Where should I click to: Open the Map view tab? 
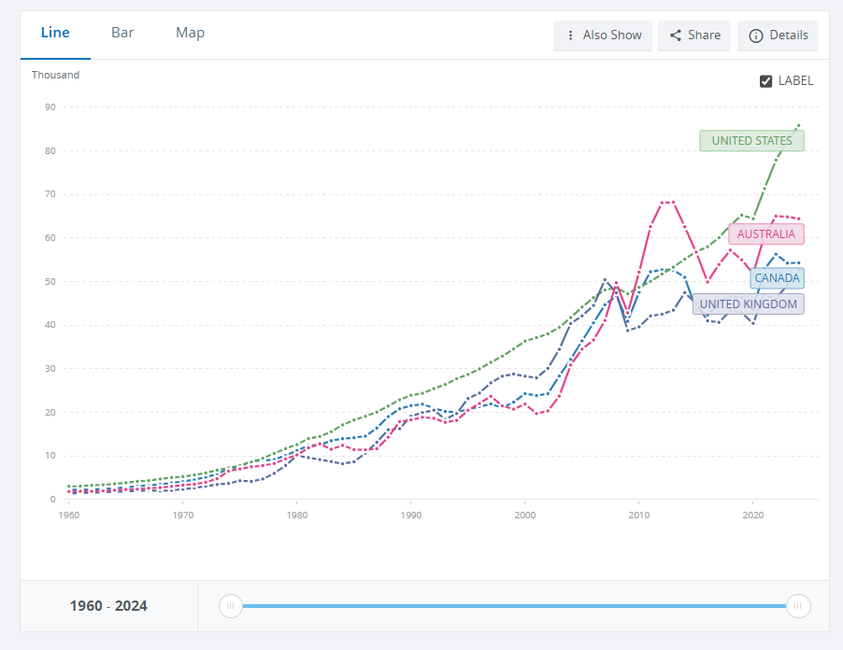[190, 34]
